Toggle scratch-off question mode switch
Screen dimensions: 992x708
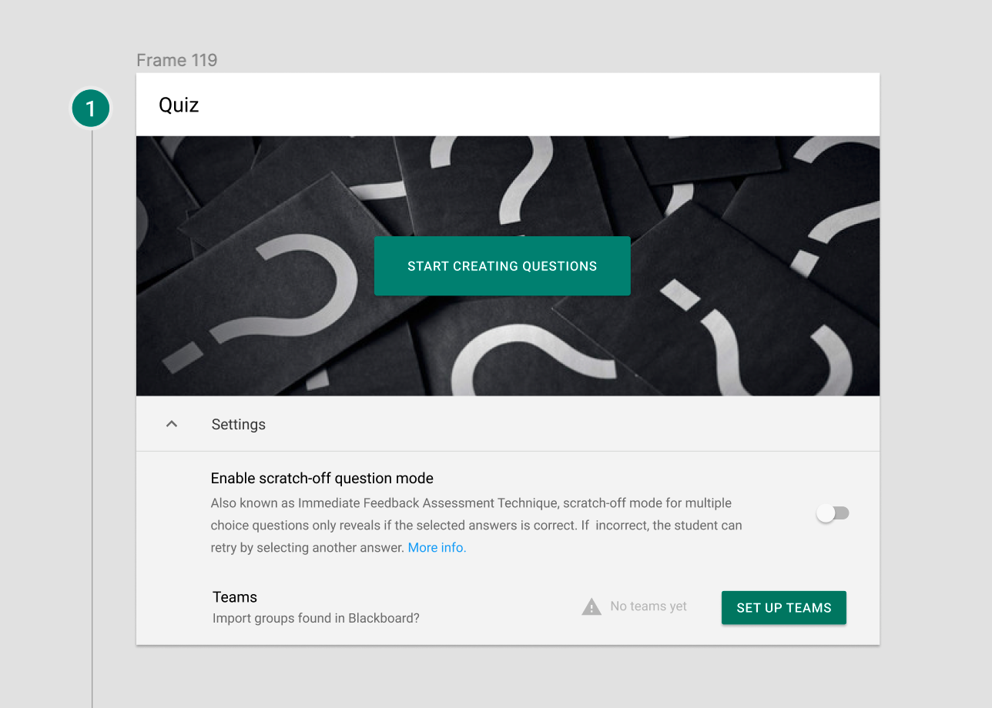coord(833,513)
